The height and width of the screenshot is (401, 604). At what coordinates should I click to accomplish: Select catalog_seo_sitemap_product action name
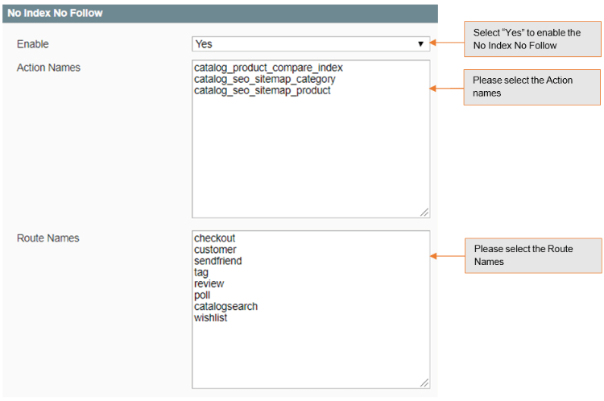[x=262, y=90]
